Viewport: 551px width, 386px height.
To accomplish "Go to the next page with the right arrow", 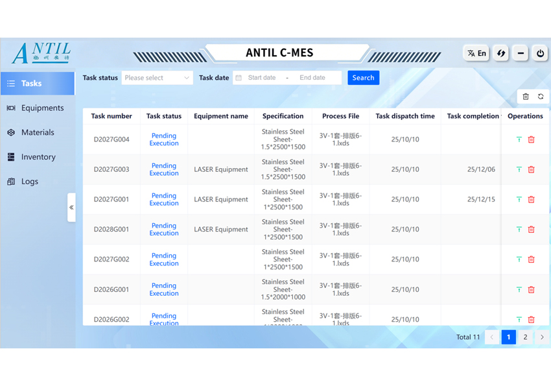I will [542, 337].
